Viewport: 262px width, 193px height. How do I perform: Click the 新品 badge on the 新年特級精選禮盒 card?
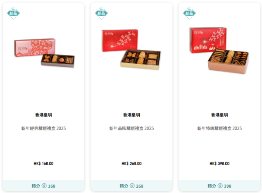(x=190, y=13)
